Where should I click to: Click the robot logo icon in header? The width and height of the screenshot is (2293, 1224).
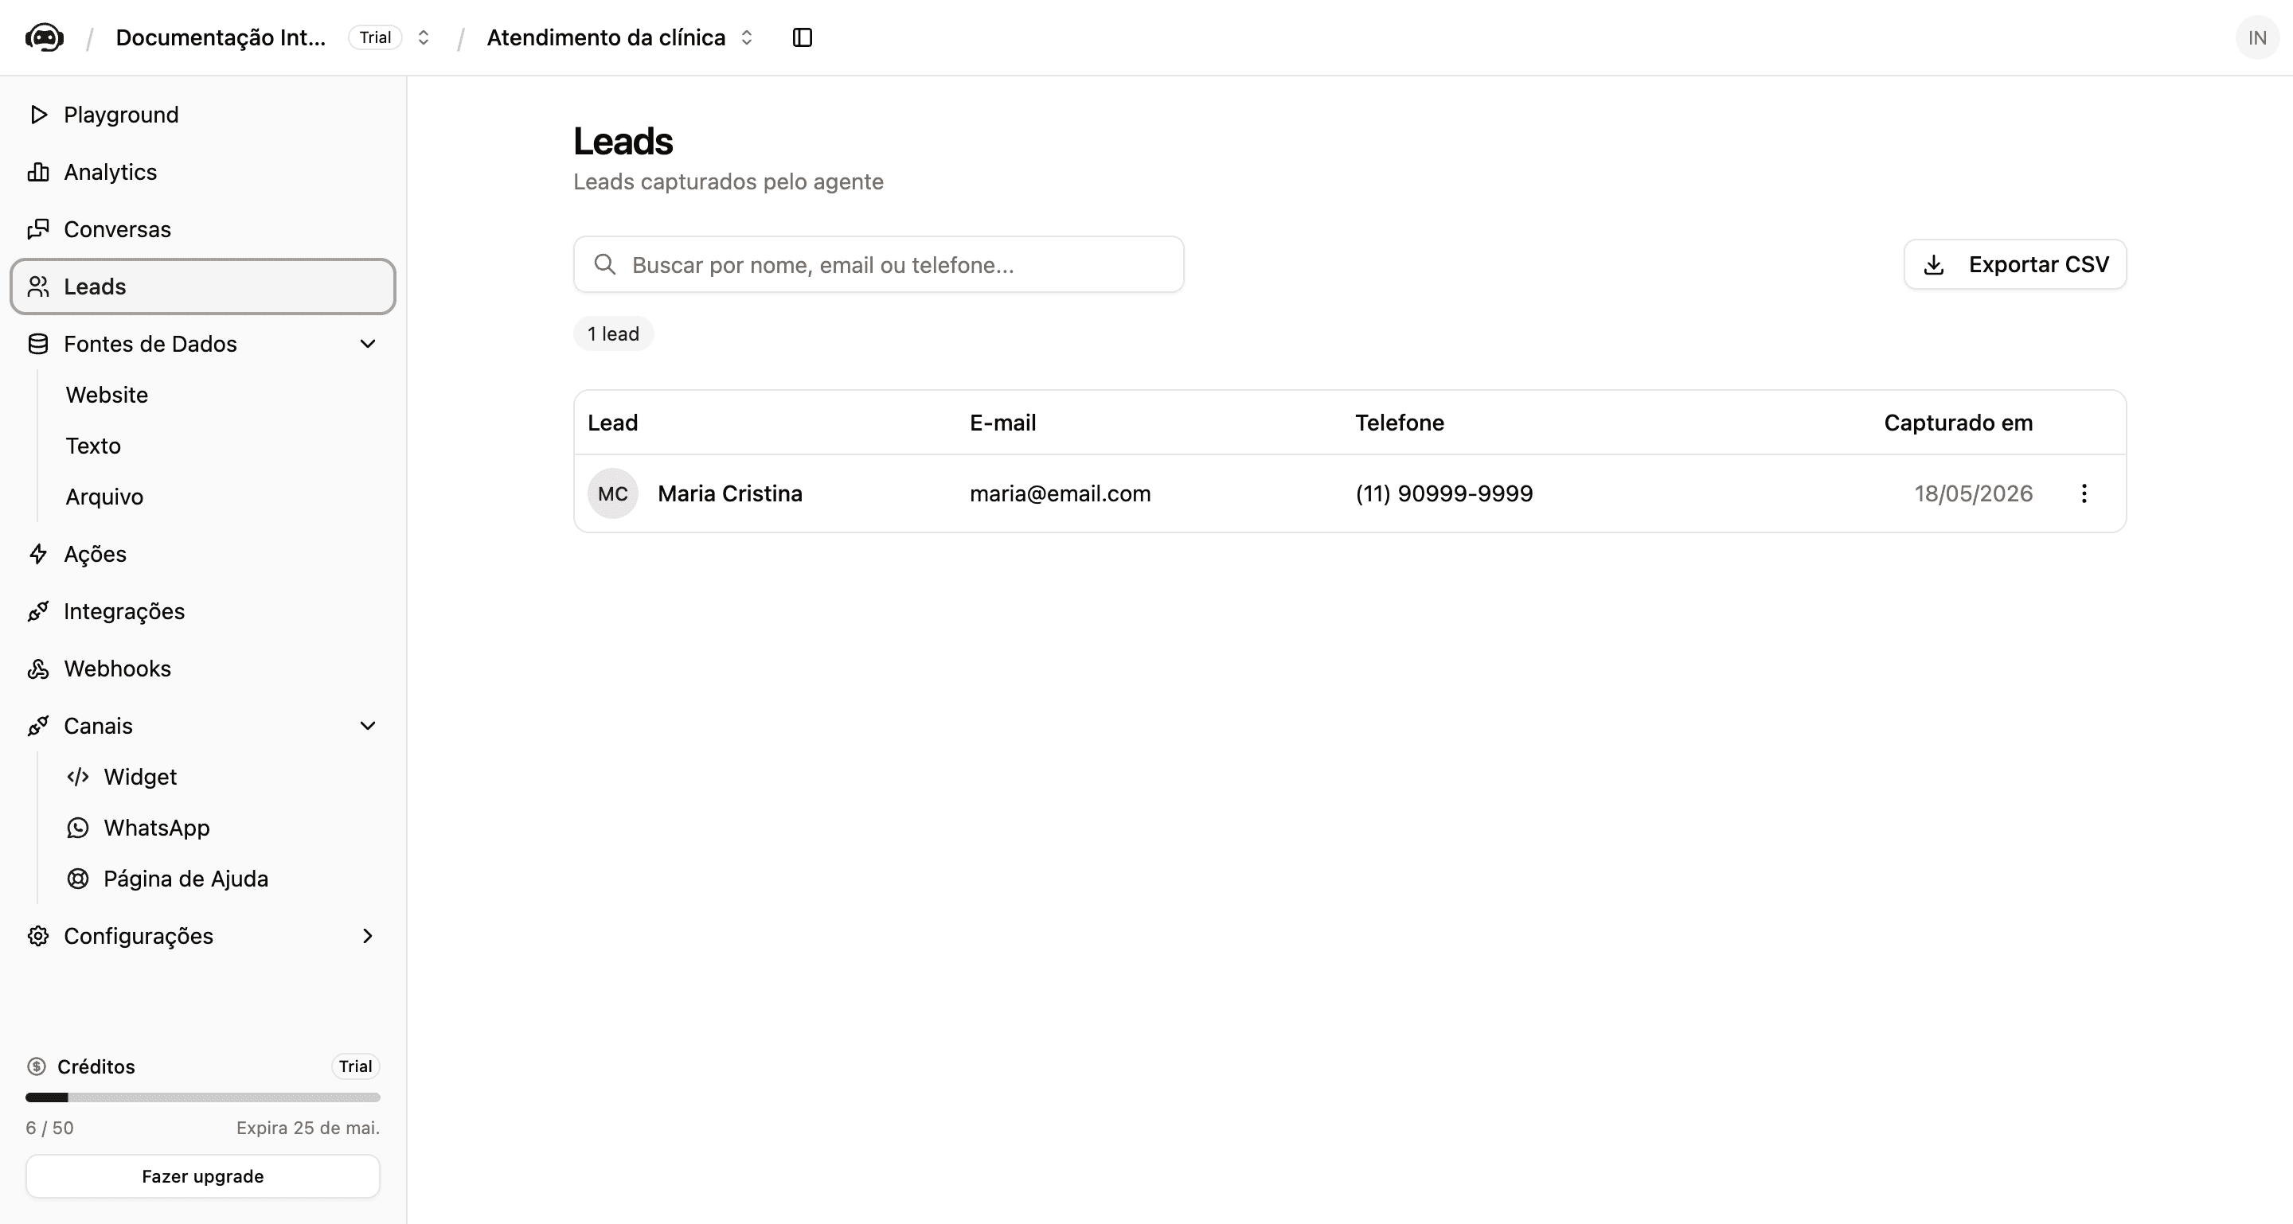45,37
